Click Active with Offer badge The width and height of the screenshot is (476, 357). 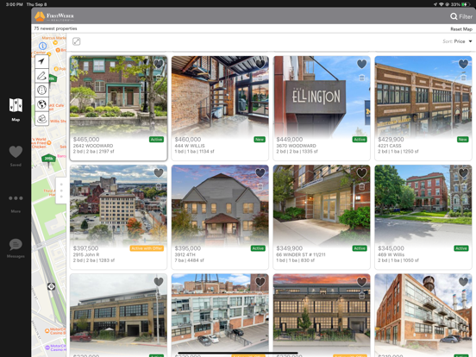[x=147, y=248]
